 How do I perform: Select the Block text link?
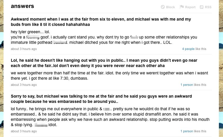click(170, 7)
